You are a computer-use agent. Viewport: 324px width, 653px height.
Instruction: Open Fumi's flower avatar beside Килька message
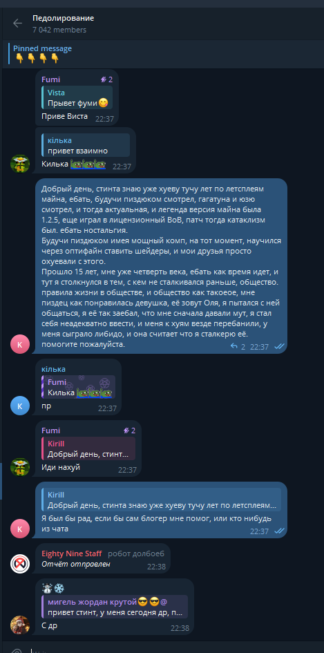pyautogui.click(x=20, y=163)
